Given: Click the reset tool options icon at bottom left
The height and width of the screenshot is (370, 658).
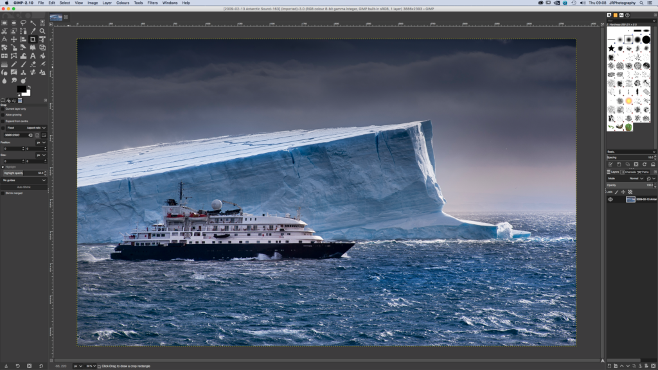Looking at the screenshot, I should (41, 366).
